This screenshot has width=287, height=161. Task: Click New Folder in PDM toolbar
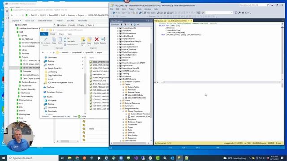tap(83, 21)
